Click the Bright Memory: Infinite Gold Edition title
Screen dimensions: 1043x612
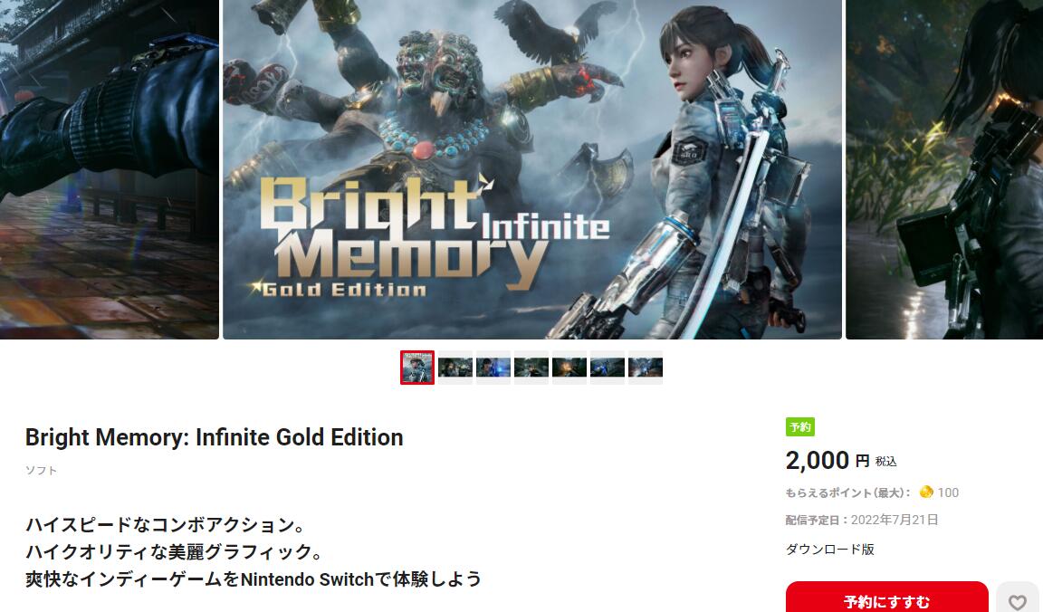[215, 437]
